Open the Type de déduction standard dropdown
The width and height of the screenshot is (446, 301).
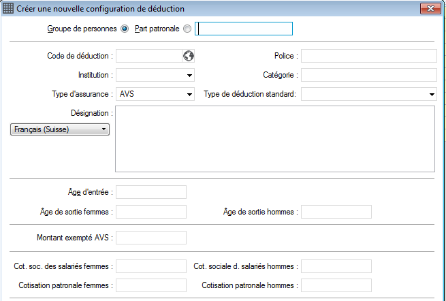tap(369, 94)
